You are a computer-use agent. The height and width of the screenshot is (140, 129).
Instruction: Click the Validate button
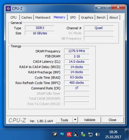click(90, 120)
